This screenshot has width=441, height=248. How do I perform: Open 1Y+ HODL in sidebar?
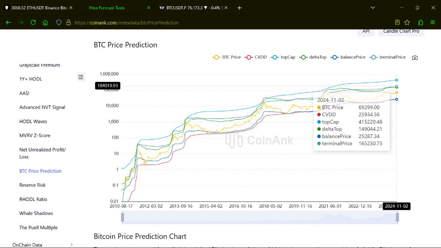click(x=31, y=79)
